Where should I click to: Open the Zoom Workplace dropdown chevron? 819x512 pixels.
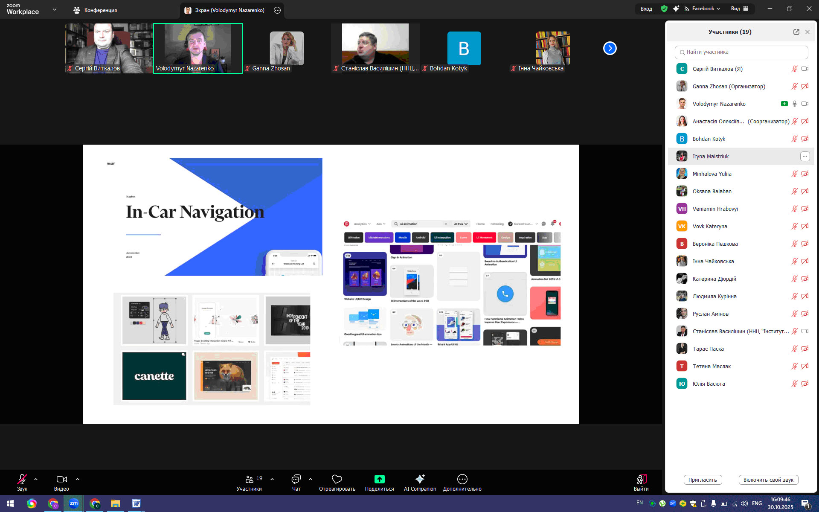pyautogui.click(x=55, y=9)
